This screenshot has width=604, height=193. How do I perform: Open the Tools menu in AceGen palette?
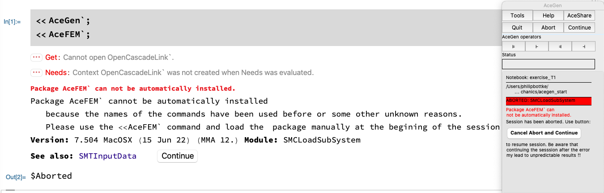point(517,15)
